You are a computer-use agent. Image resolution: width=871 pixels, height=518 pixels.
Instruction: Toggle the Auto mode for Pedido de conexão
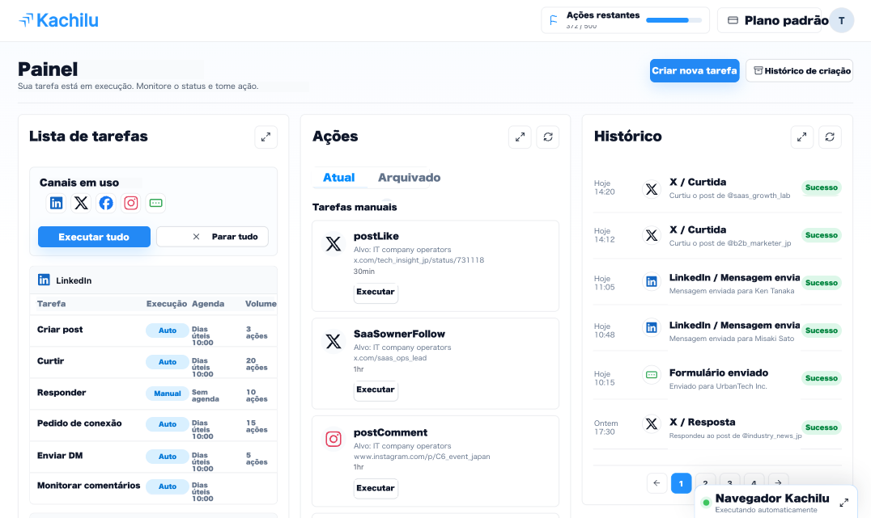click(x=168, y=424)
